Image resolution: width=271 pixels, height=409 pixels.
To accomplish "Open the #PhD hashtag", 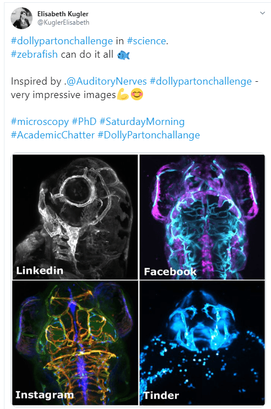I will click(84, 122).
